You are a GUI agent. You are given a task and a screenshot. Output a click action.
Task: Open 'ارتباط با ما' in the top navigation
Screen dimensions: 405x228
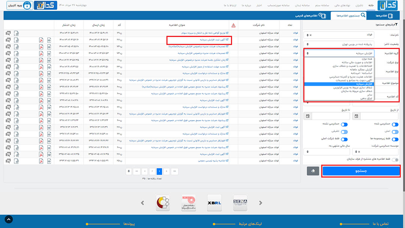[x=230, y=5]
